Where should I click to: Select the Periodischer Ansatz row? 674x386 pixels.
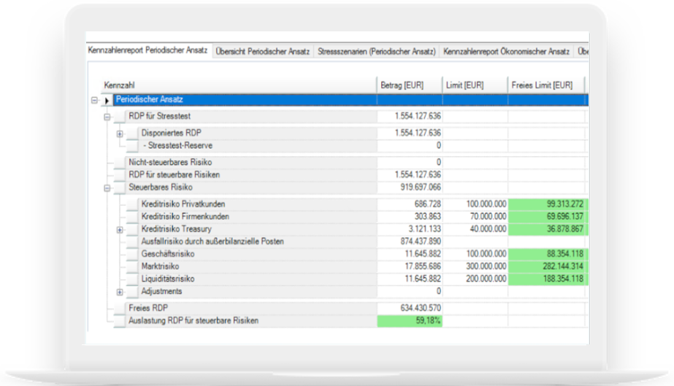[351, 100]
